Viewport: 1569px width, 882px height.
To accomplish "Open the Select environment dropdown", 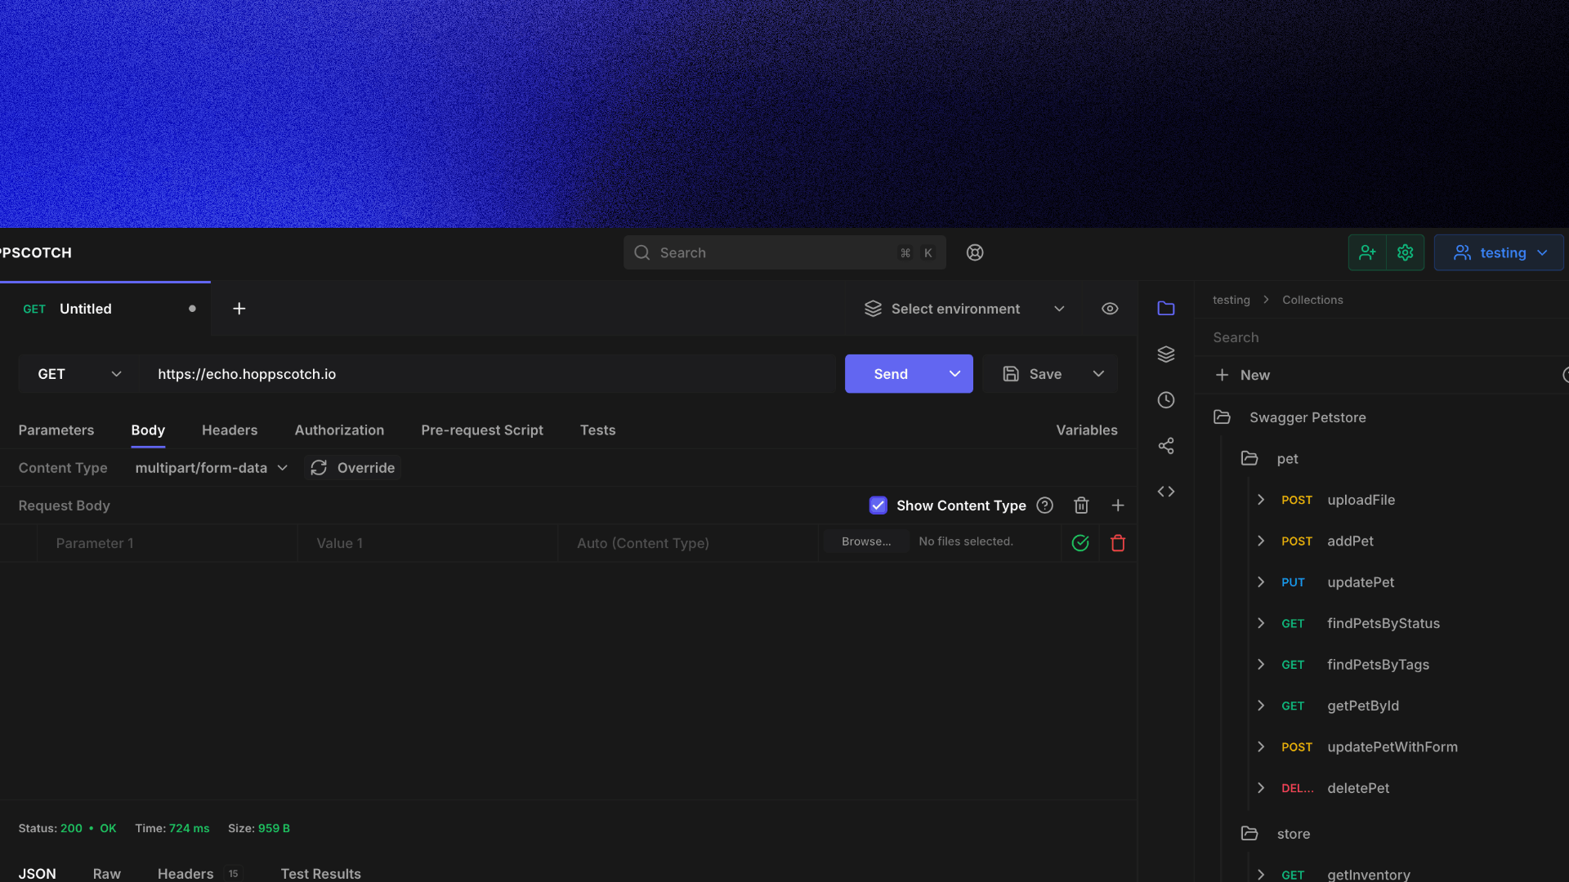I will [x=964, y=308].
